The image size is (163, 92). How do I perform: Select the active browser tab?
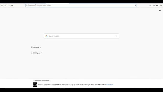tap(57, 3)
